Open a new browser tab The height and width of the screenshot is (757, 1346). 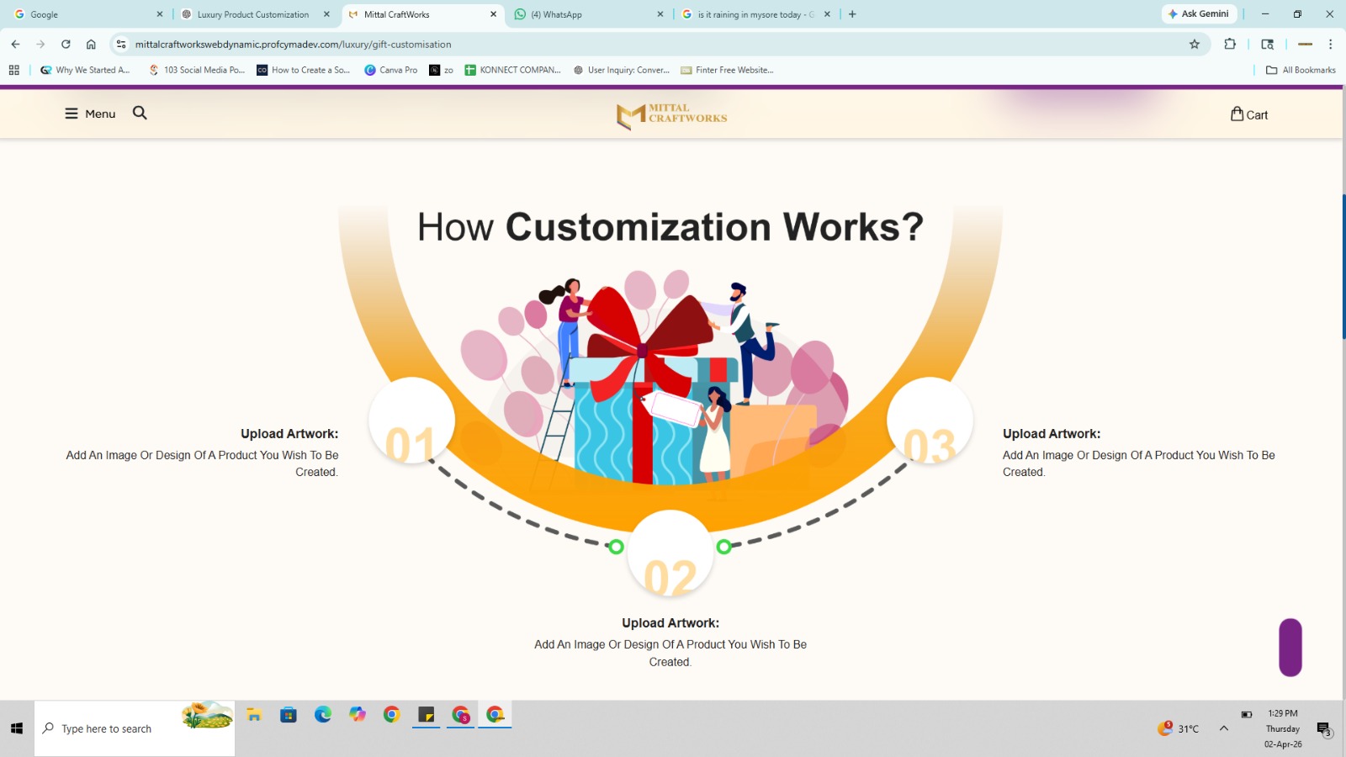coord(852,14)
